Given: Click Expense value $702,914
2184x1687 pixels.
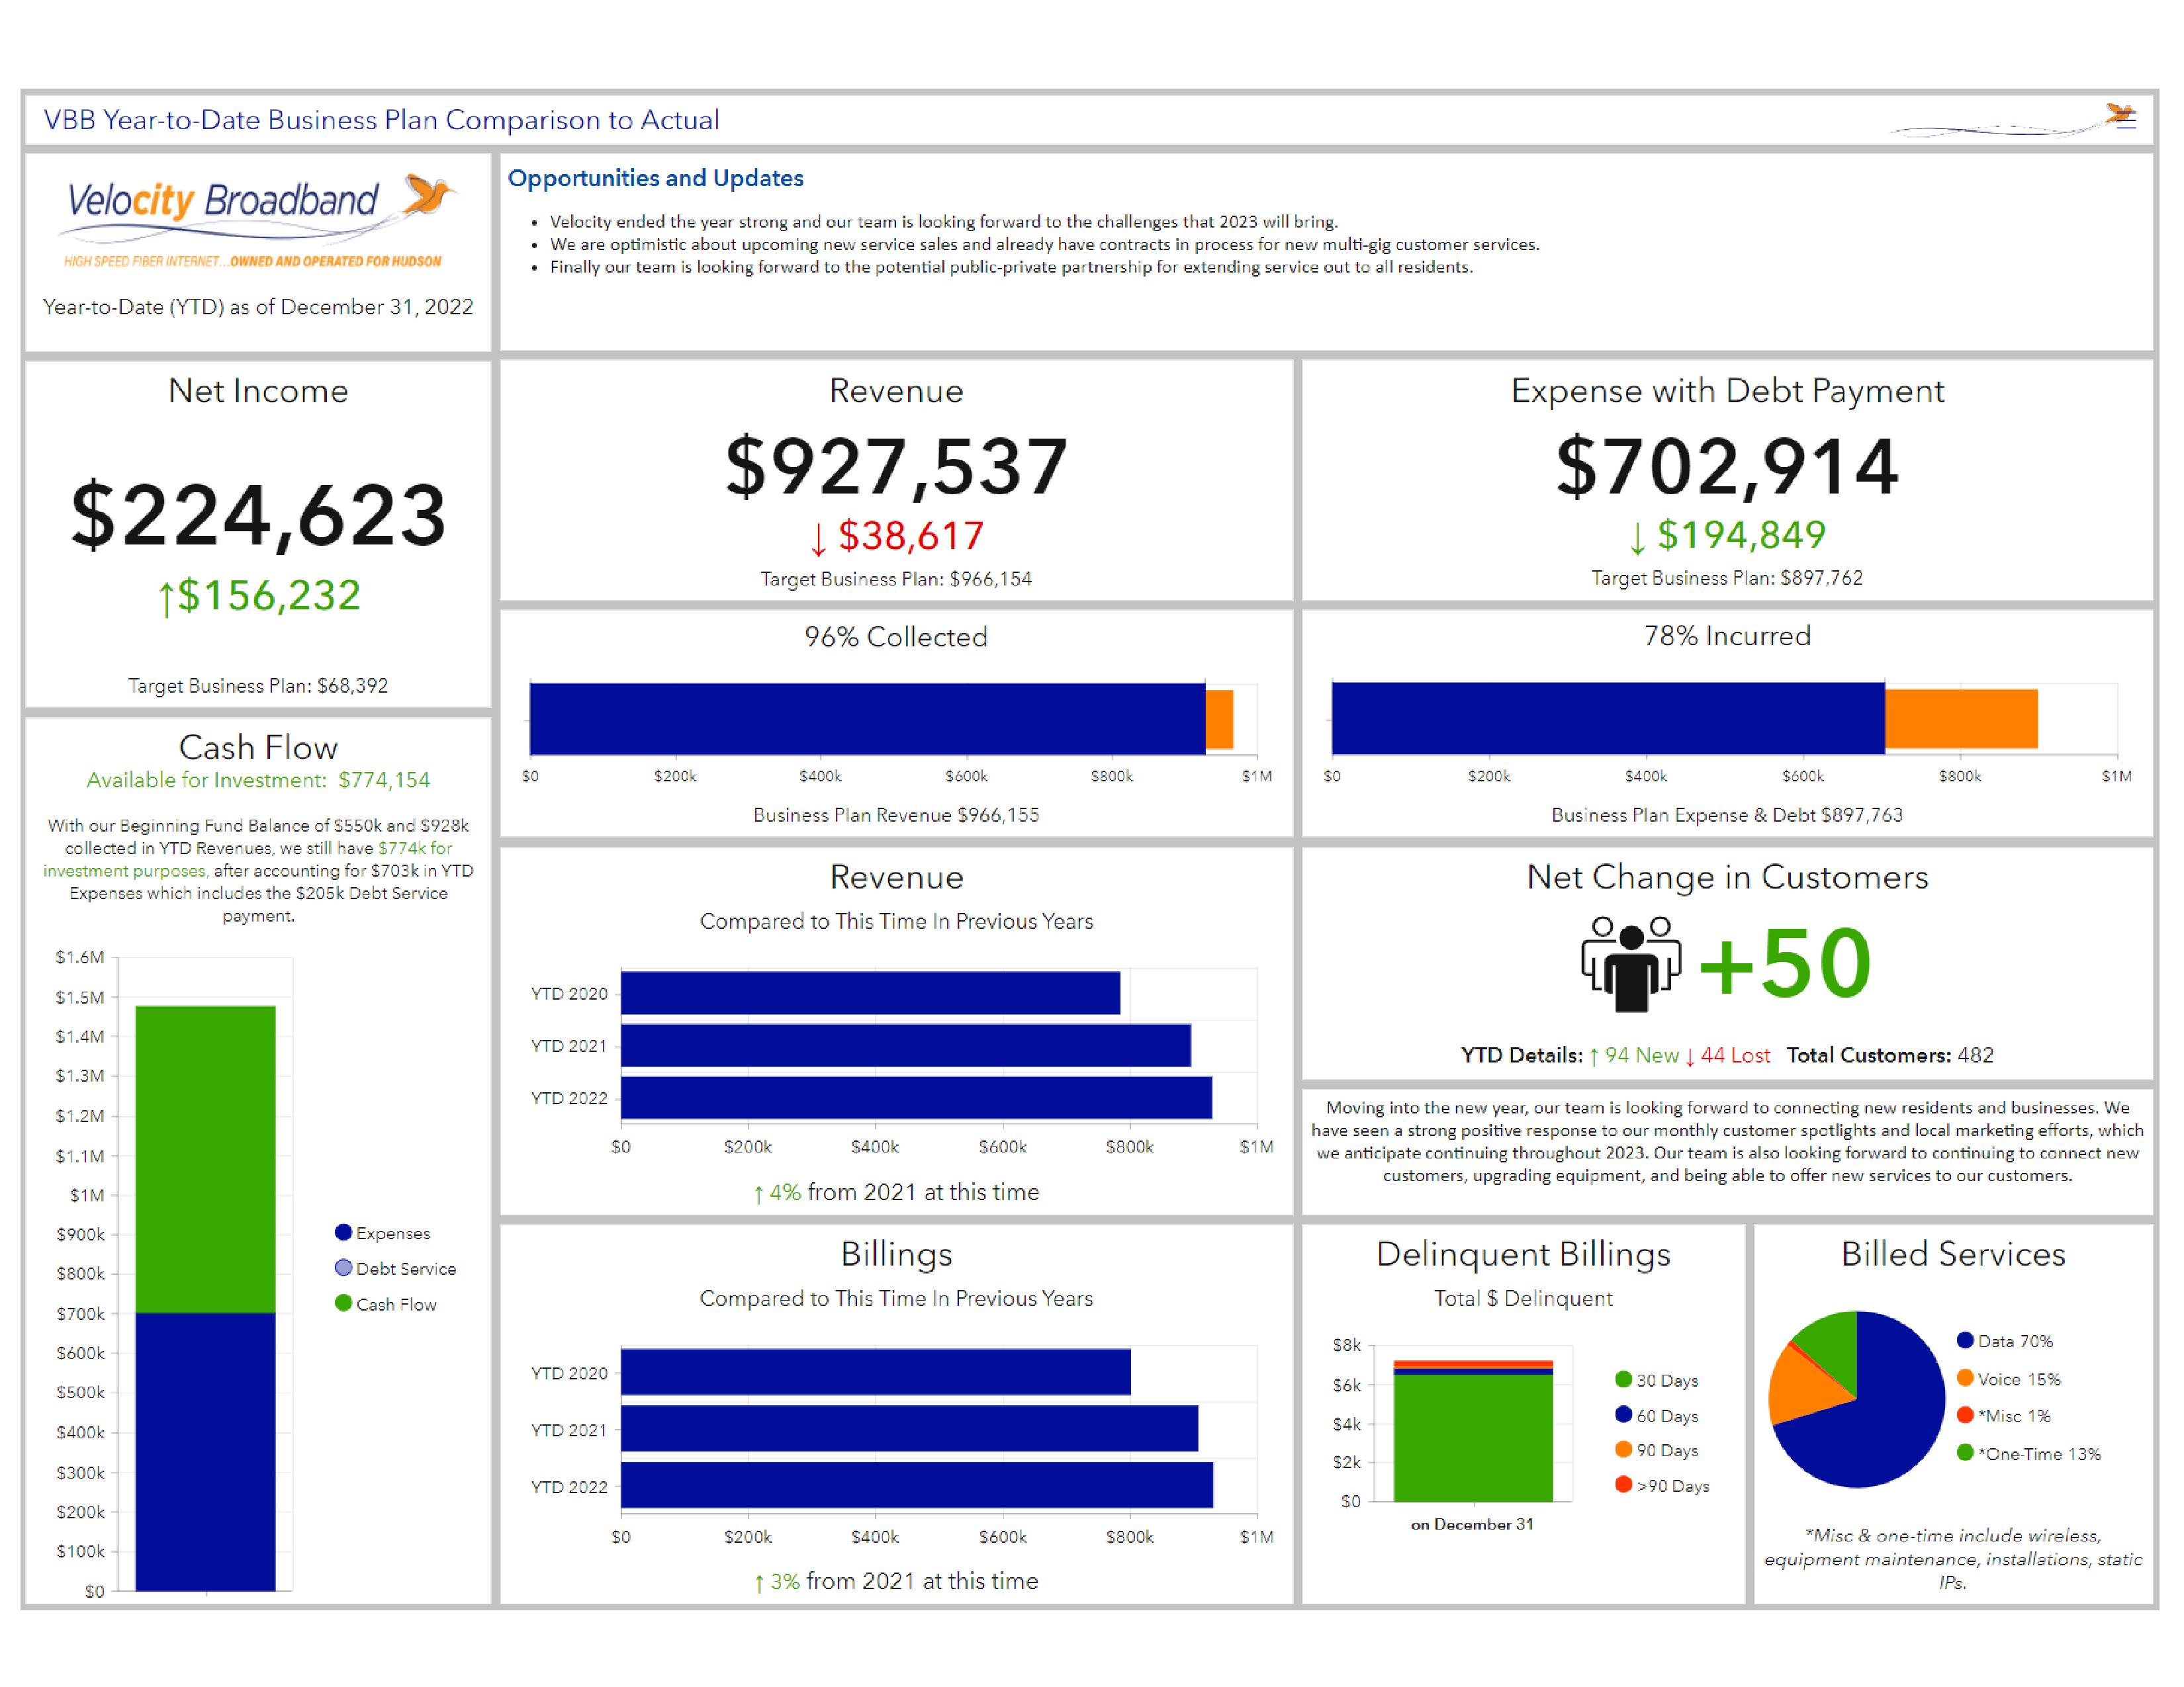Looking at the screenshot, I should (x=1727, y=466).
